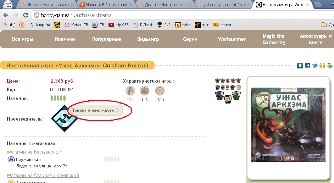The width and height of the screenshot is (334, 183).
Task: Click the Наличие в магазинах heading
Action: (x=31, y=143)
